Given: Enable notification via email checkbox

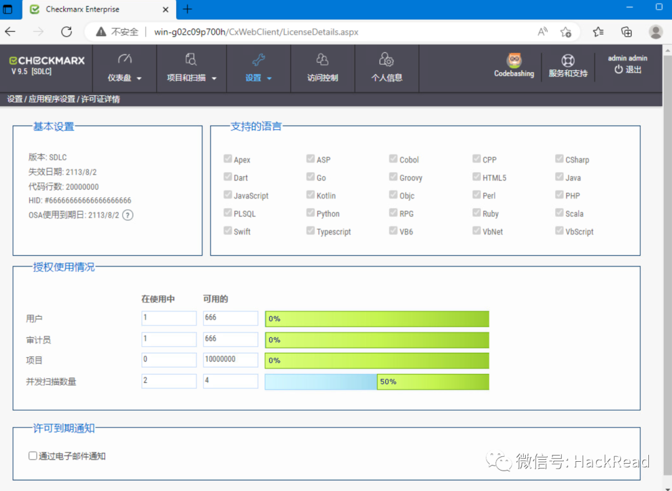Looking at the screenshot, I should (x=32, y=456).
